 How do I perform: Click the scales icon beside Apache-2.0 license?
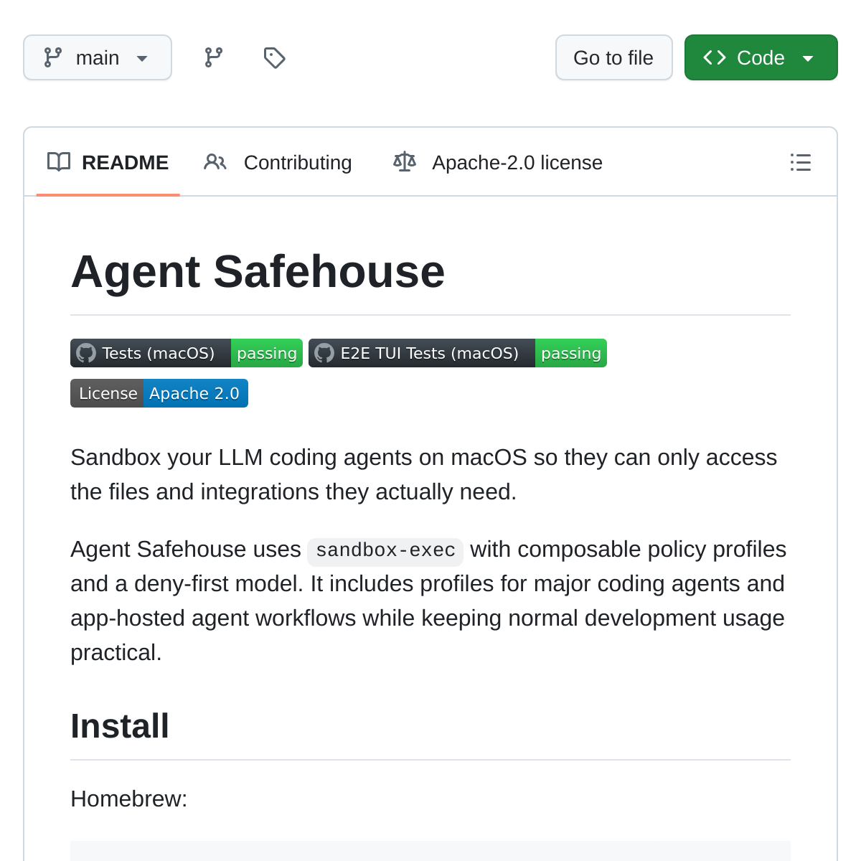point(405,162)
